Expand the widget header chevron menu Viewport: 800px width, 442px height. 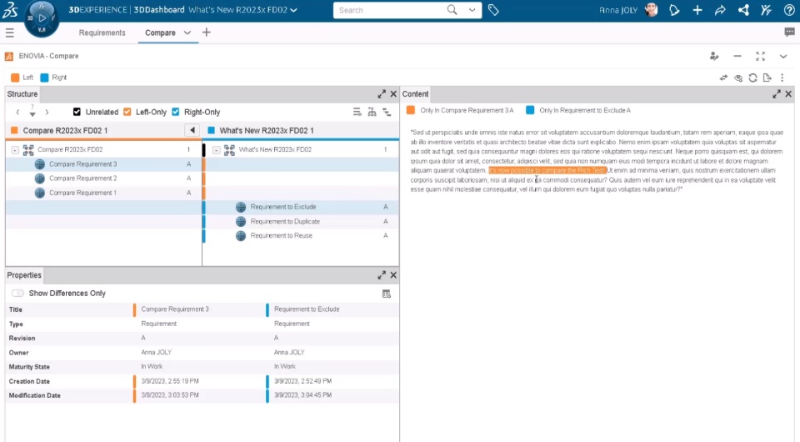coord(783,56)
